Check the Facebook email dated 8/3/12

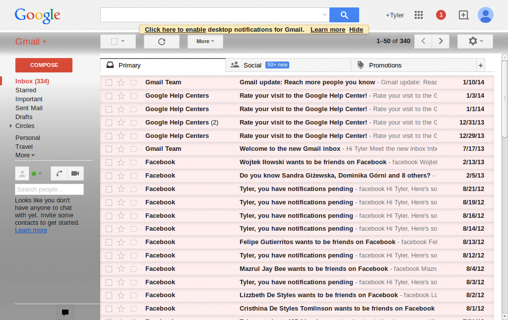109,282
